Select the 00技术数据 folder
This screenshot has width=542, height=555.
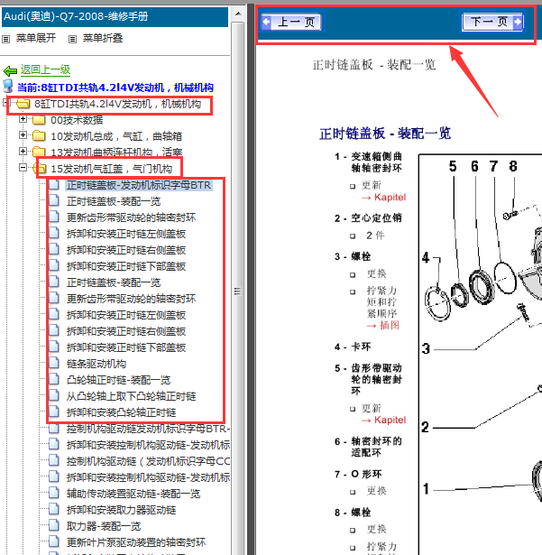coord(77,120)
